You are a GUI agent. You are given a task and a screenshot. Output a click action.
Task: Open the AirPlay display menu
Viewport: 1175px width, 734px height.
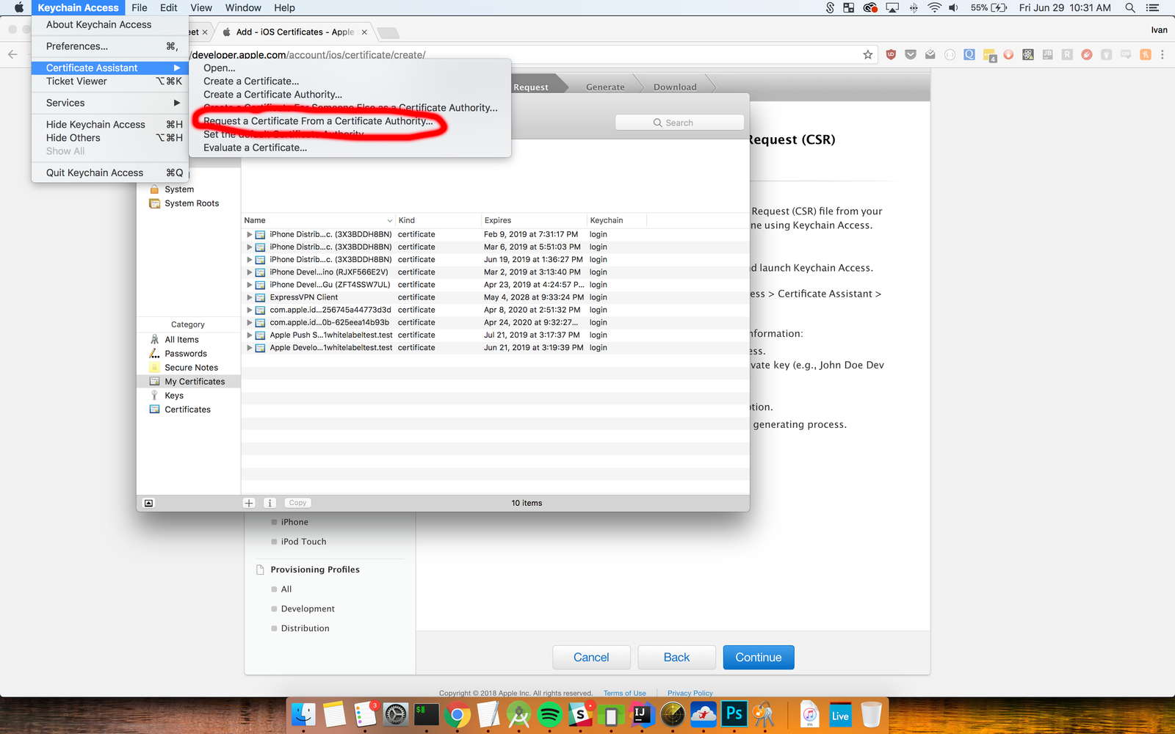pos(892,7)
